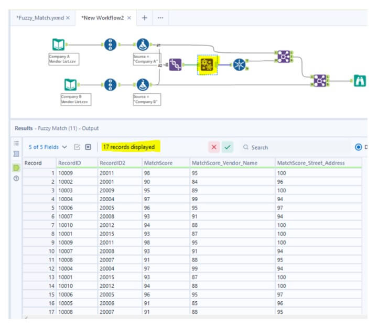
Task: Click the Record column header
Action: [39, 163]
